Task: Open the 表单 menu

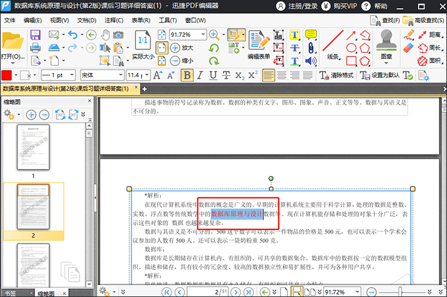Action: (x=137, y=20)
